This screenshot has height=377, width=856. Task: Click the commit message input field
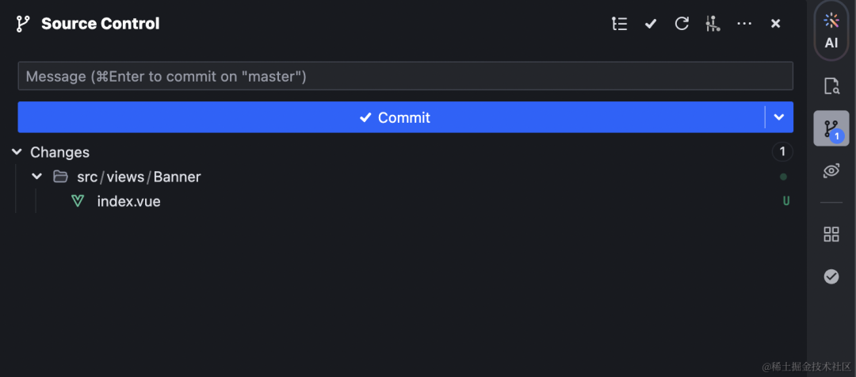(405, 77)
